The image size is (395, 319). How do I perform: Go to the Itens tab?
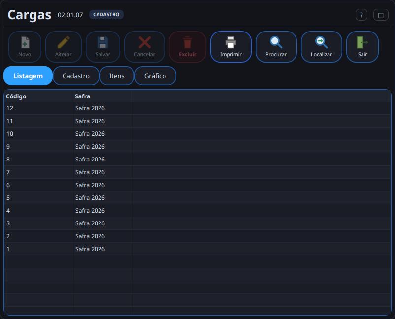tap(117, 76)
